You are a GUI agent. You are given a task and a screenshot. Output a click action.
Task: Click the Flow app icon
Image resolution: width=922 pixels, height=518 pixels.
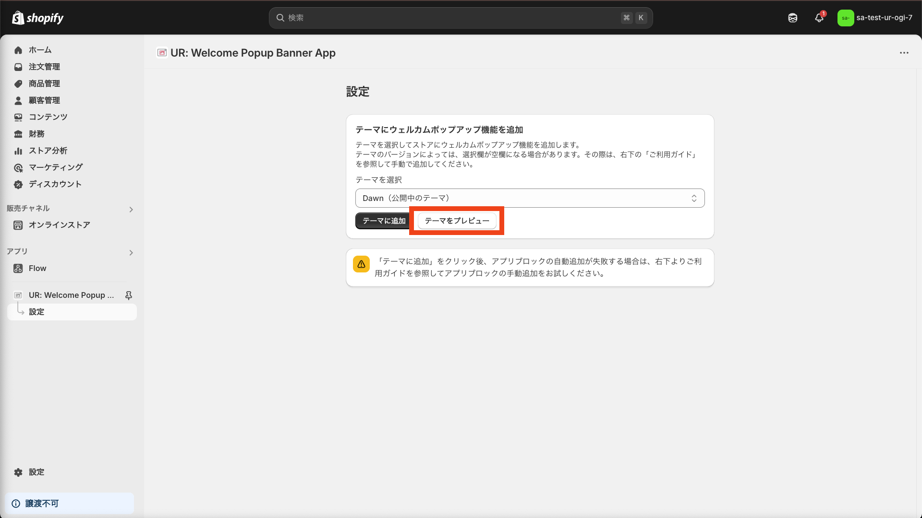(x=18, y=269)
